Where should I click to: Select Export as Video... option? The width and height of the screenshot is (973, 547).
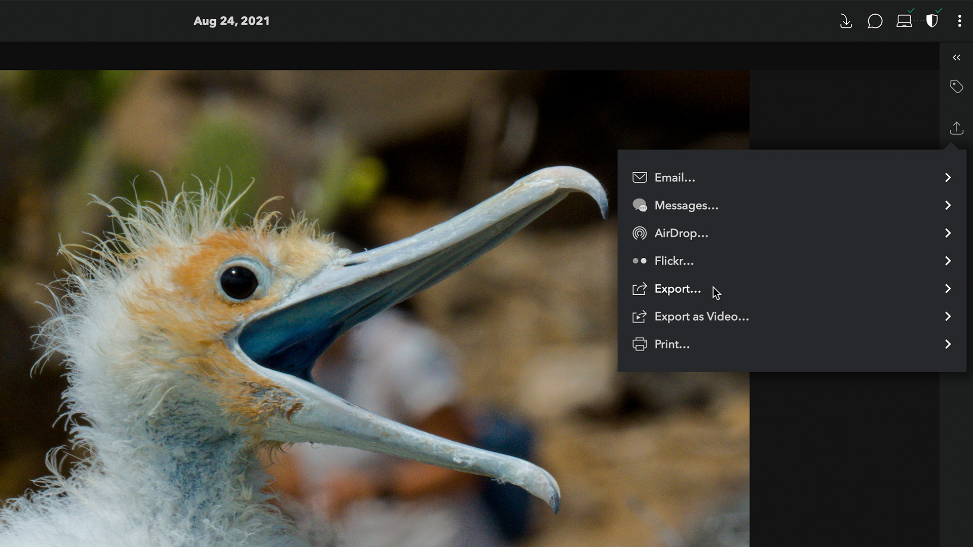point(792,317)
